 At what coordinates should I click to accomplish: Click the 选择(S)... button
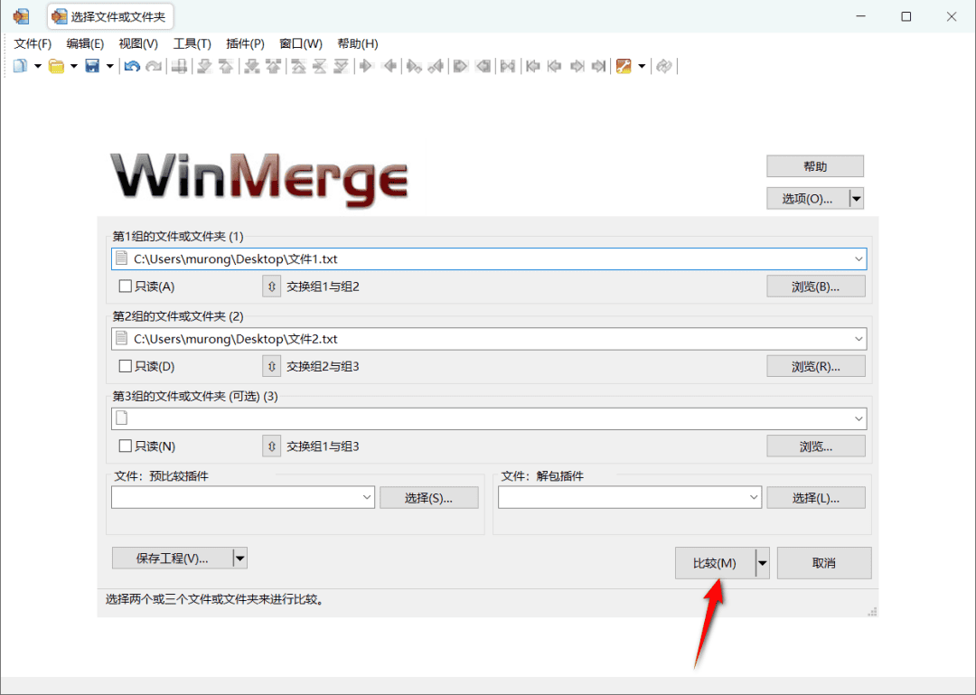tap(429, 498)
